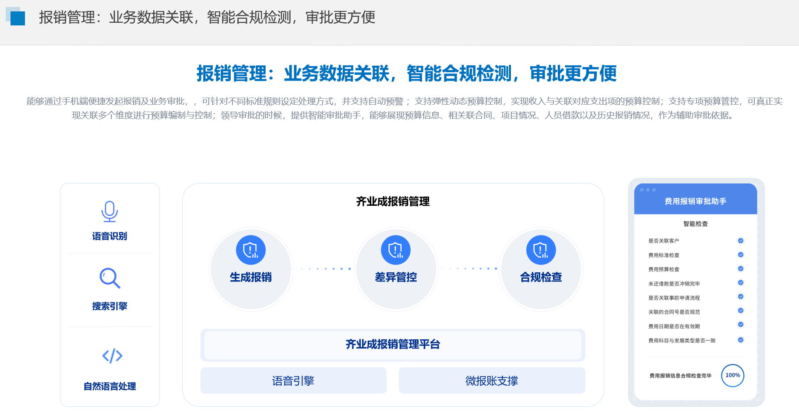The image size is (799, 419).
Task: Click the shield icon above 生成报销
Action: coord(251,250)
